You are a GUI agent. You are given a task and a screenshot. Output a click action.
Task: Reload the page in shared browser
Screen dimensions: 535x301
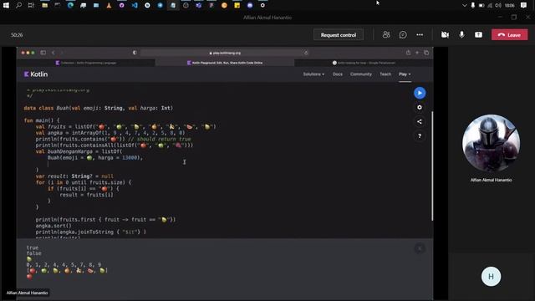[306, 53]
